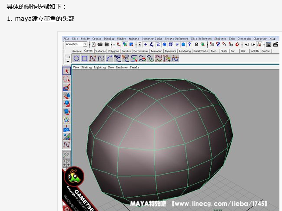282x211 pixels.
Task: Select by hierarchy mode icon
Action: (119, 44)
